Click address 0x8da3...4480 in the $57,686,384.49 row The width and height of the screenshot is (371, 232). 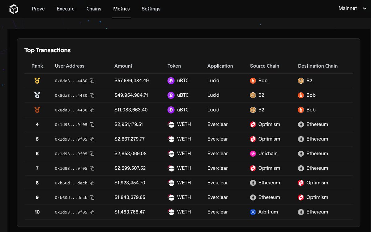click(71, 81)
